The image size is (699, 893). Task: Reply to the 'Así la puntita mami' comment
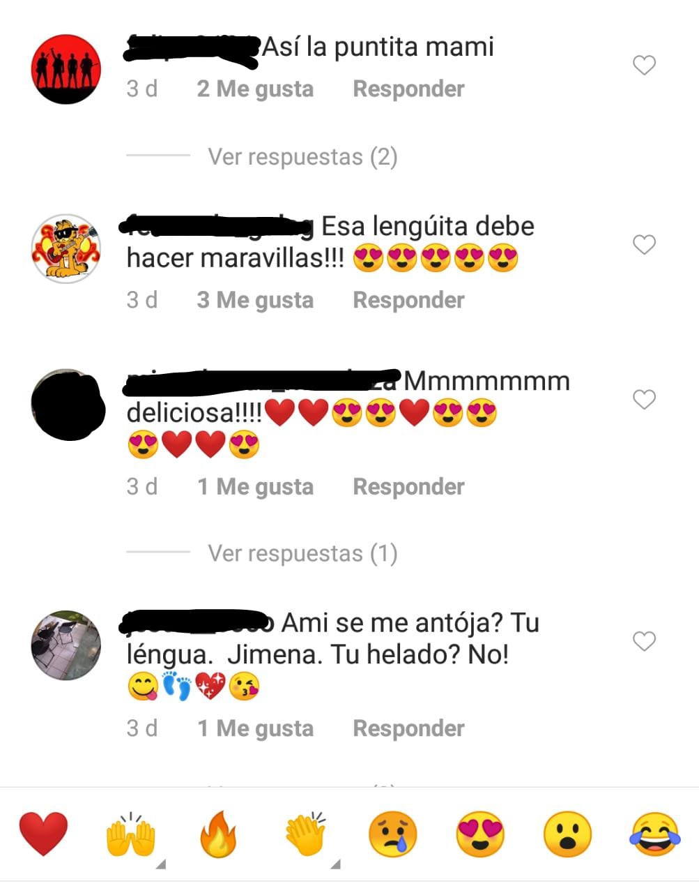408,89
